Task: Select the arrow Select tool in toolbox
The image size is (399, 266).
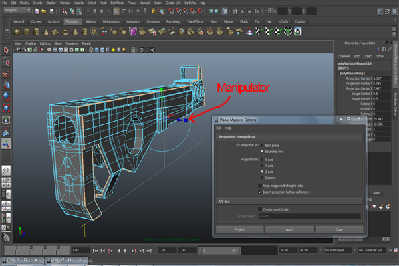Action: click(6, 50)
